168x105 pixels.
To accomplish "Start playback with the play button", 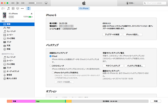I will (x=18, y=3).
